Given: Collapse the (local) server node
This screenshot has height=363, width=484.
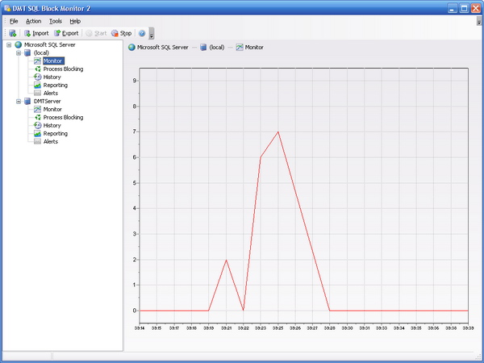Looking at the screenshot, I should [x=19, y=52].
